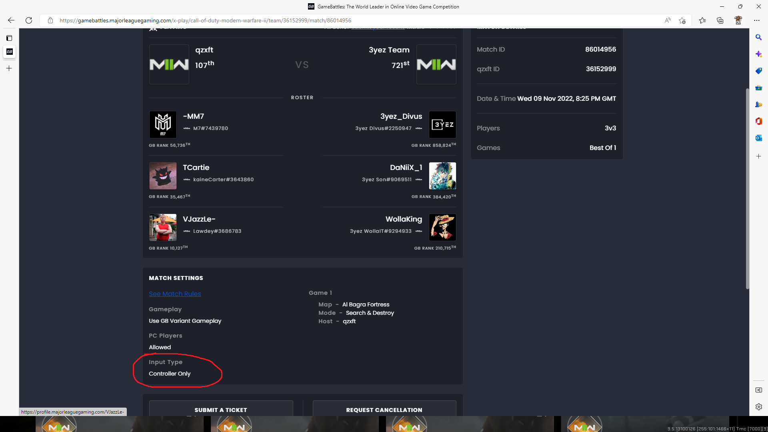Open the 3yez Team name link
The height and width of the screenshot is (432, 768).
[389, 50]
